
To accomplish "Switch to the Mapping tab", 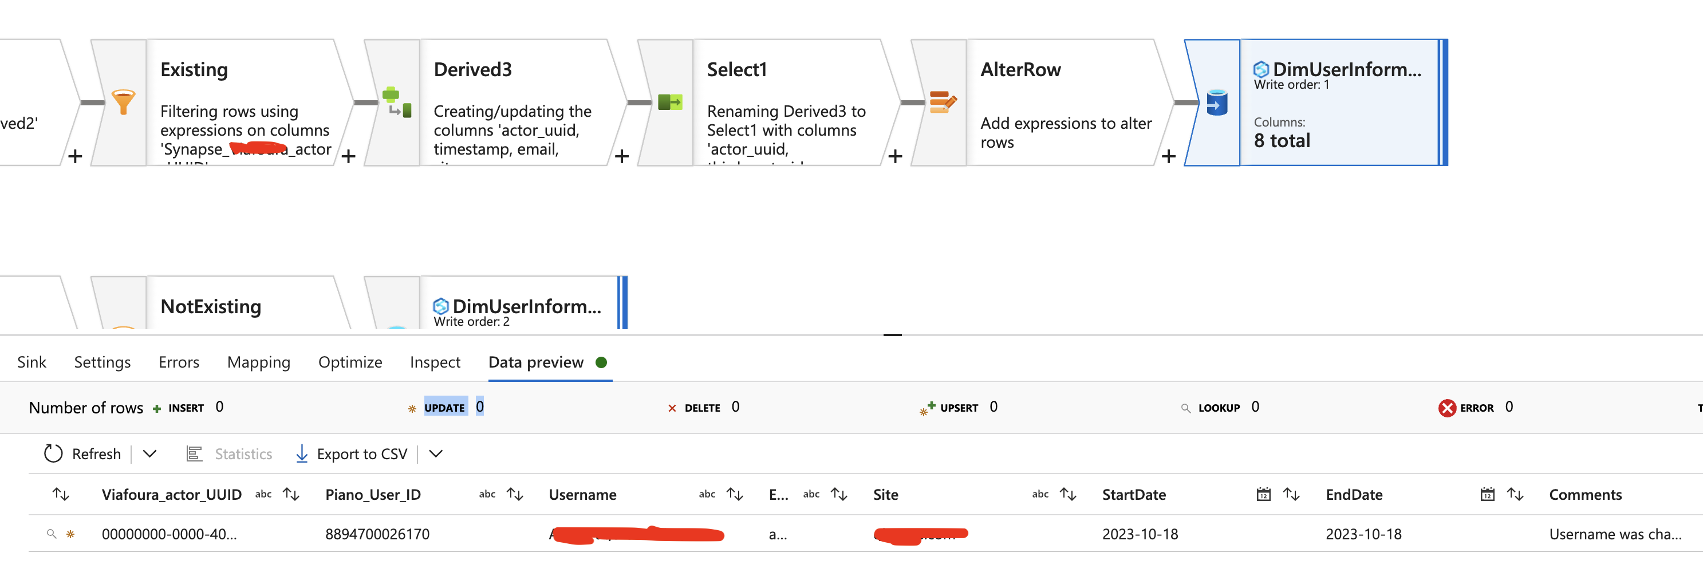I will pyautogui.click(x=258, y=362).
